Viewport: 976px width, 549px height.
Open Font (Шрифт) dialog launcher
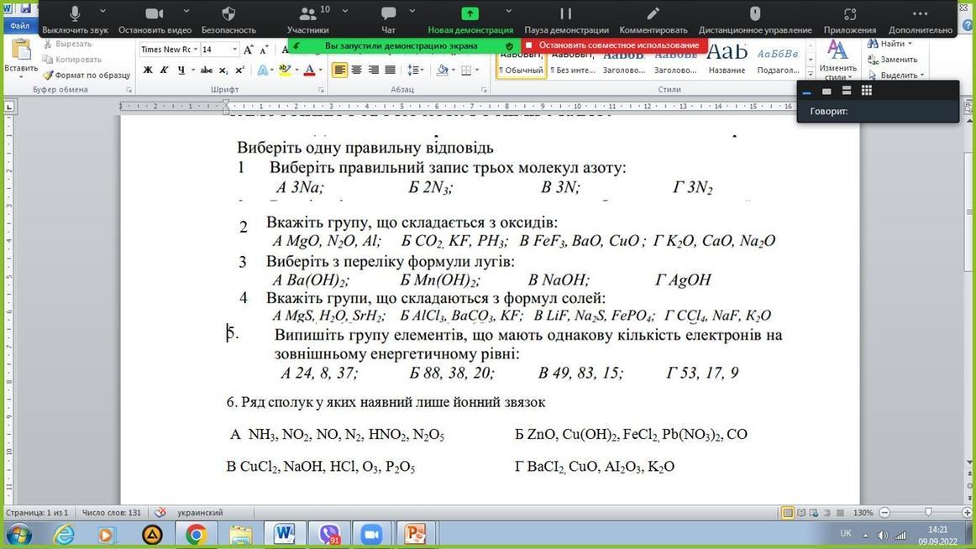click(321, 90)
